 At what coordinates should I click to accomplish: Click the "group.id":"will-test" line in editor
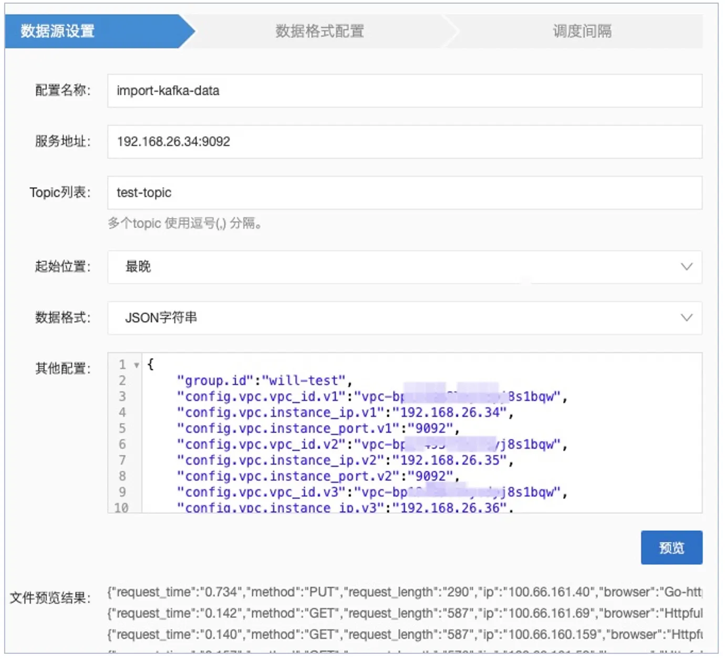[265, 380]
